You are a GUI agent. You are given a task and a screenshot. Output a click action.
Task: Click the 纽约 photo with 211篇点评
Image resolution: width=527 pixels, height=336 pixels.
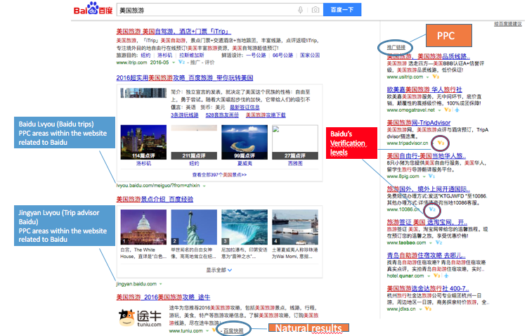coord(194,142)
